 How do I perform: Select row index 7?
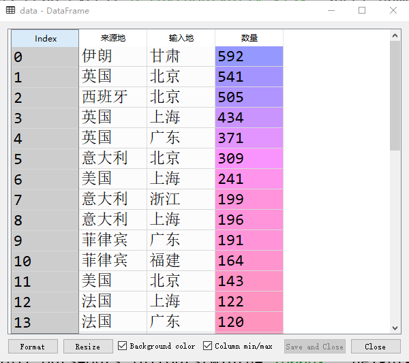coord(45,200)
